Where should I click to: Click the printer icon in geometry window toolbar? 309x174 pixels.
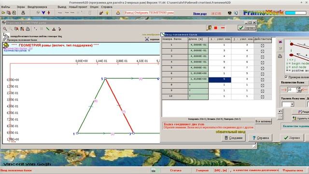tap(28, 29)
